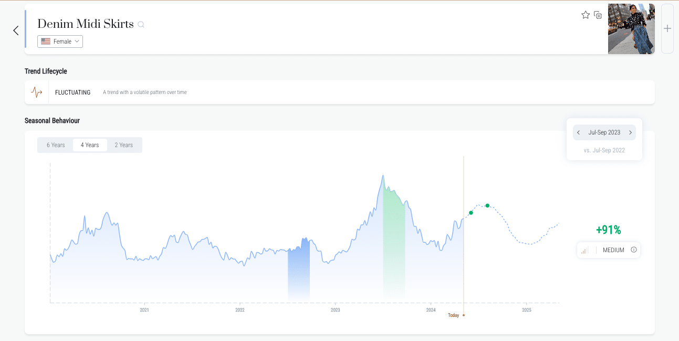
Task: Click the info icon next to MEDIUM
Action: 633,250
